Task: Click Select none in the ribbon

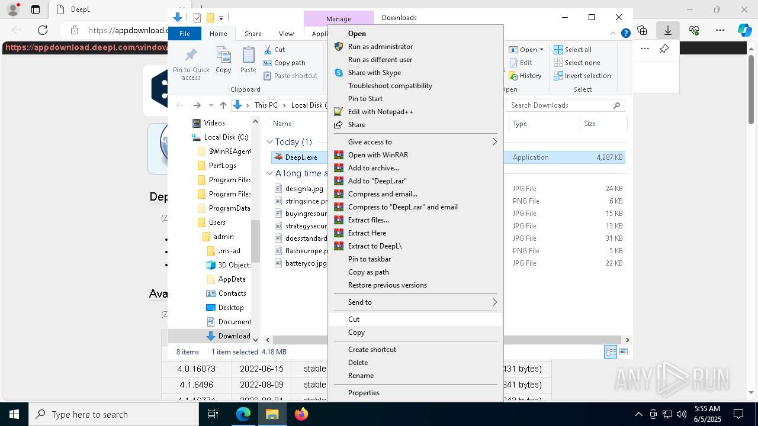Action: click(577, 63)
